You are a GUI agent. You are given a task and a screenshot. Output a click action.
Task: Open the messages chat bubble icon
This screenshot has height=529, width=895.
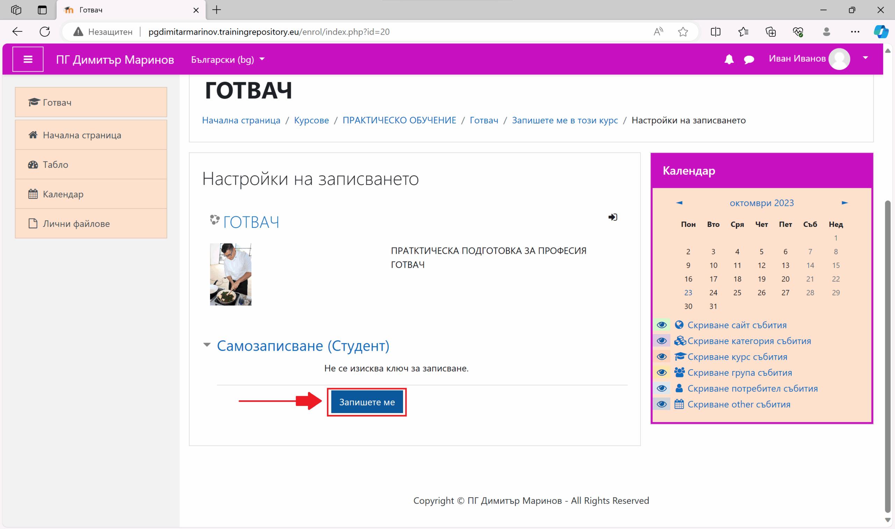coord(749,59)
